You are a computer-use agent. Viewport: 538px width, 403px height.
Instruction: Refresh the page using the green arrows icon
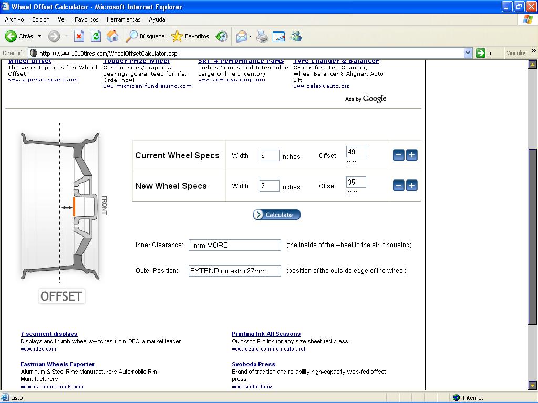[x=96, y=36]
